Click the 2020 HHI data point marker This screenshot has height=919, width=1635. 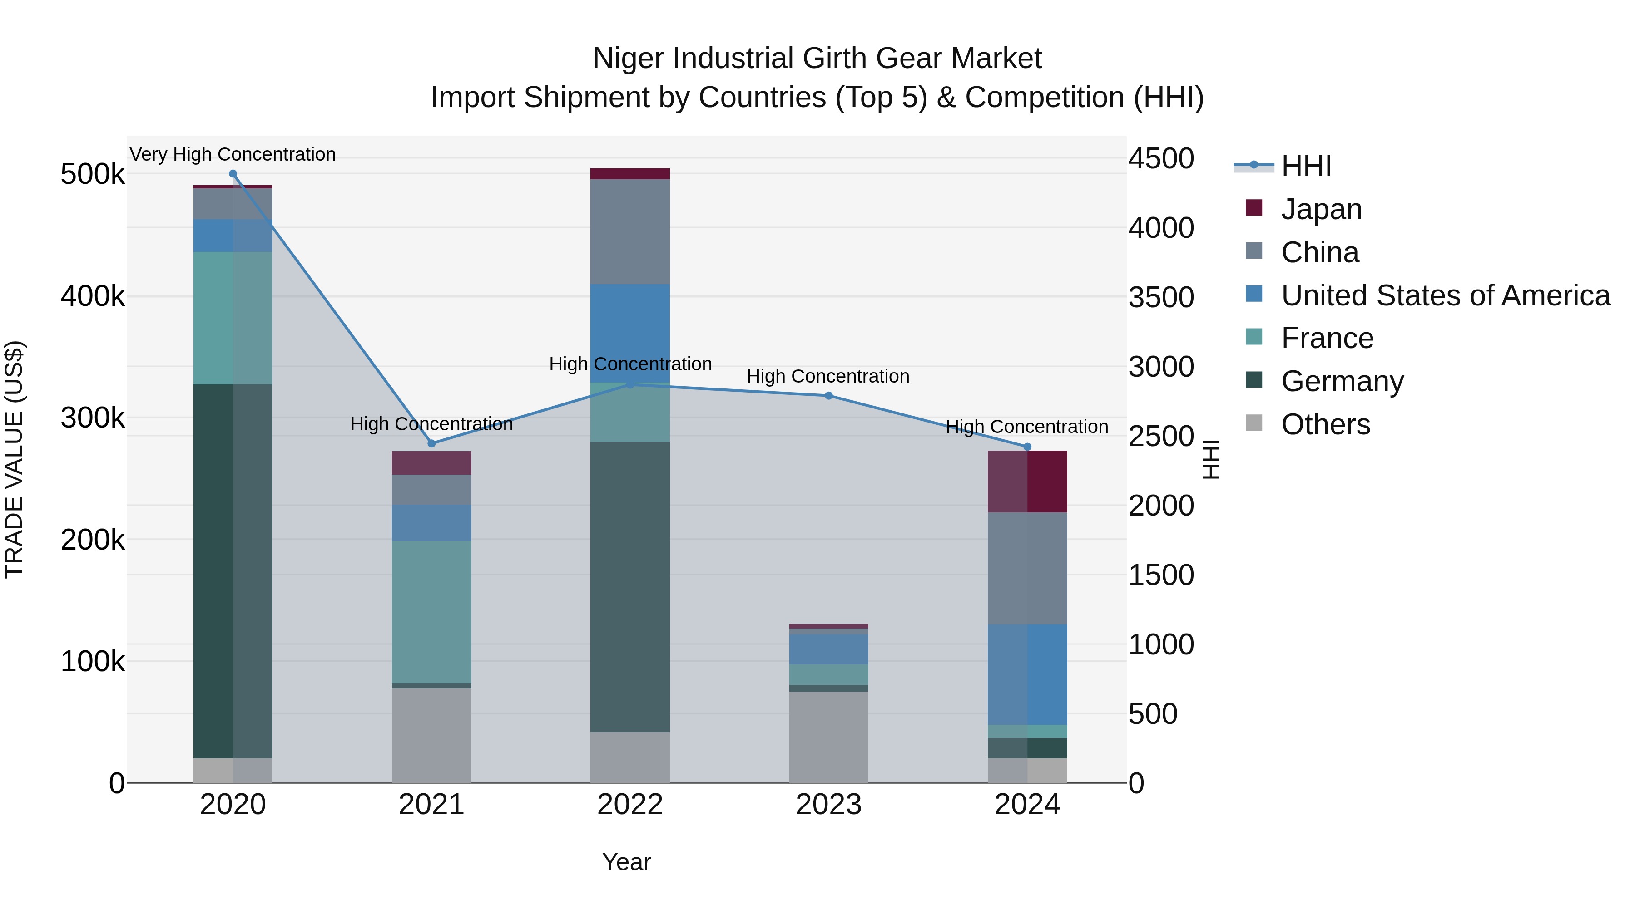tap(233, 174)
